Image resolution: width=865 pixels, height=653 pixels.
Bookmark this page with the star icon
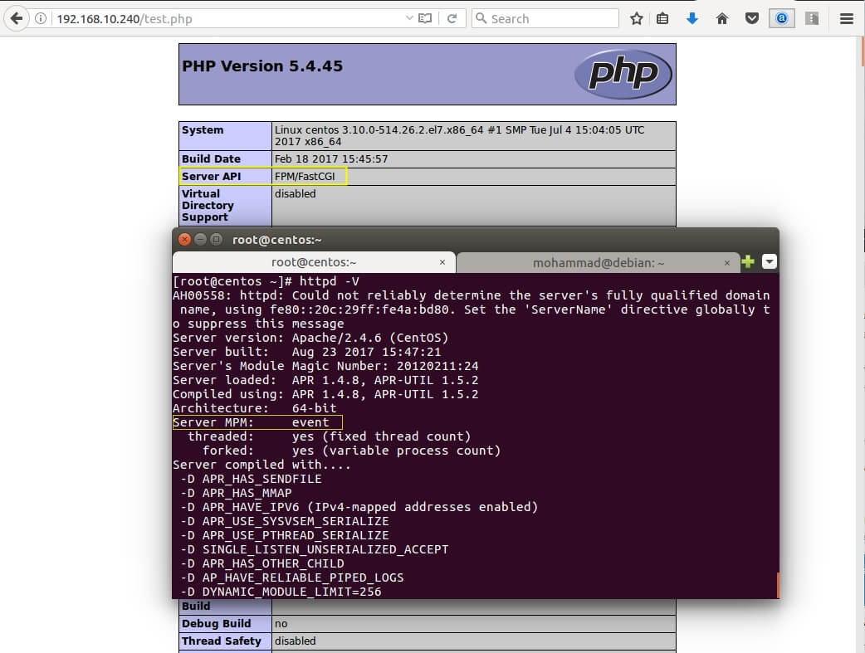click(636, 18)
